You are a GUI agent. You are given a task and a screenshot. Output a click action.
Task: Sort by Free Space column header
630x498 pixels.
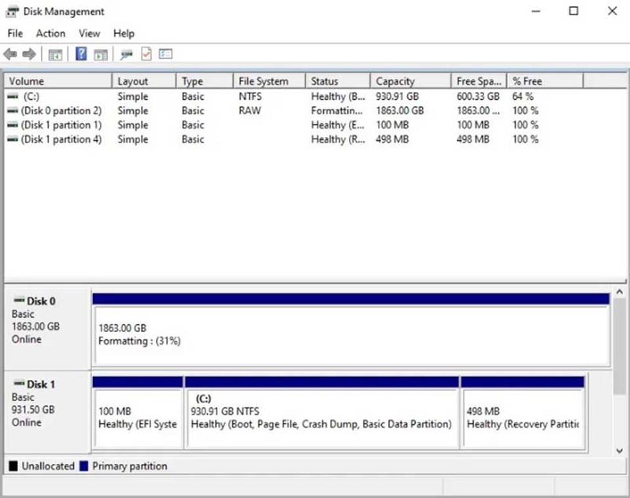(479, 81)
